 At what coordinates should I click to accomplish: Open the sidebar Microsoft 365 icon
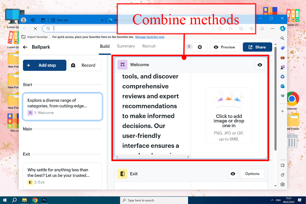pos(283,77)
